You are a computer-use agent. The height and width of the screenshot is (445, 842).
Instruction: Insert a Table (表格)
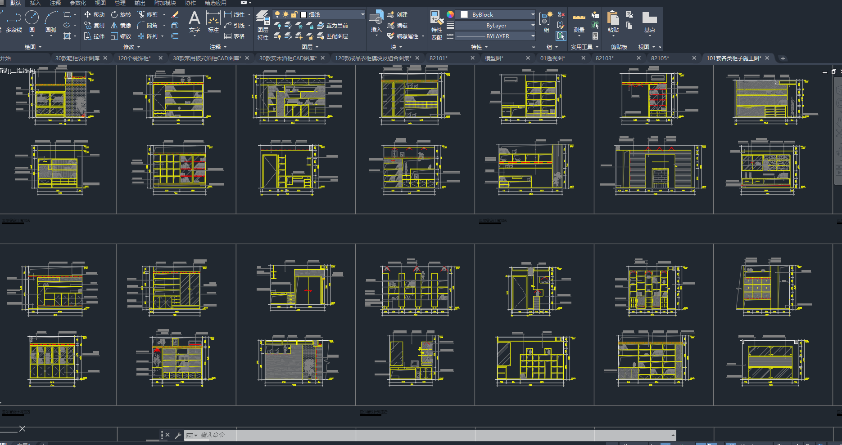(235, 36)
